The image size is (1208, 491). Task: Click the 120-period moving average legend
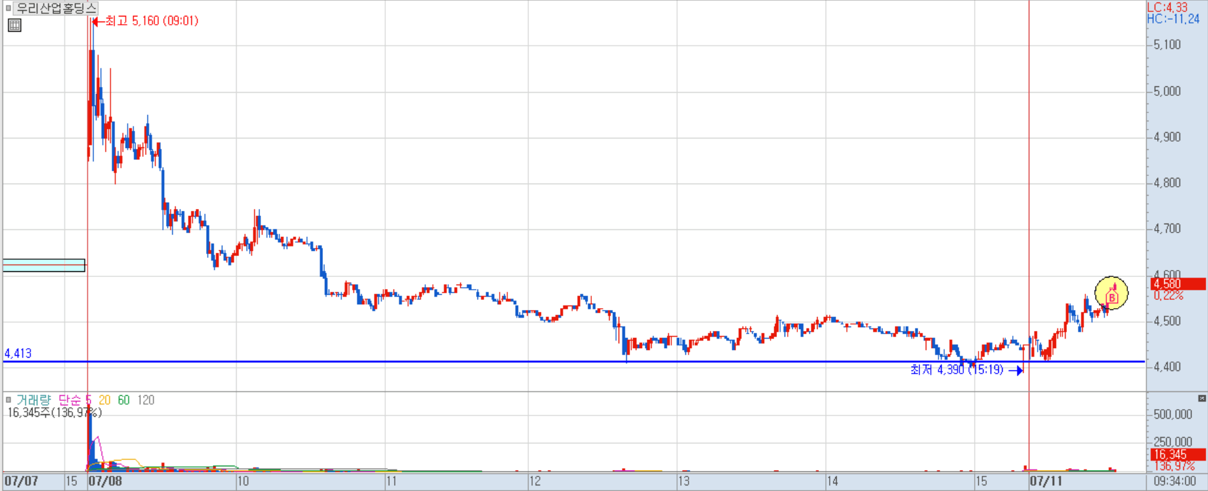146,400
